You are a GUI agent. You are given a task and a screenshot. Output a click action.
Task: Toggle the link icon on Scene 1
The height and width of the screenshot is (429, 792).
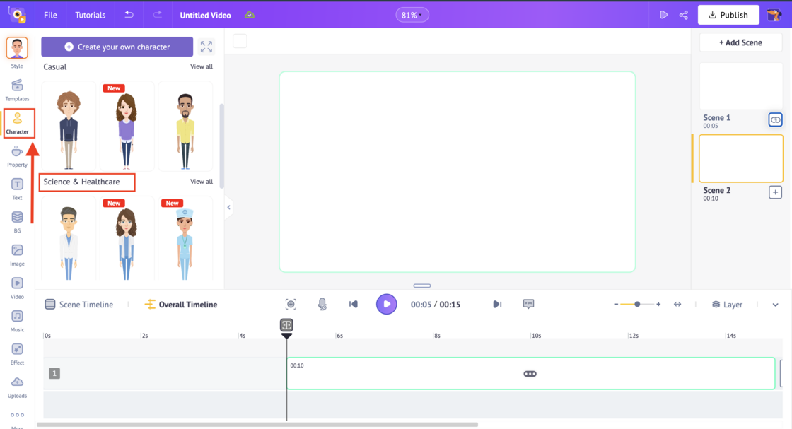tap(775, 119)
